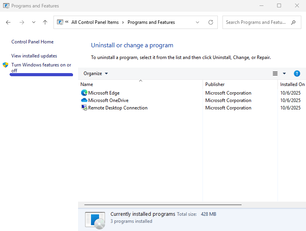Open Control Panel Home link
The width and height of the screenshot is (306, 231).
click(x=32, y=42)
